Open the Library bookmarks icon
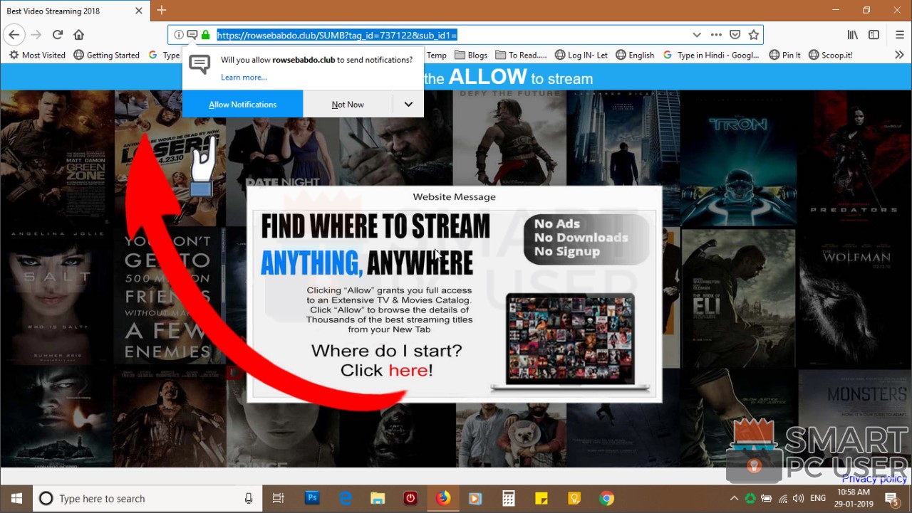912x513 pixels. 852,35
